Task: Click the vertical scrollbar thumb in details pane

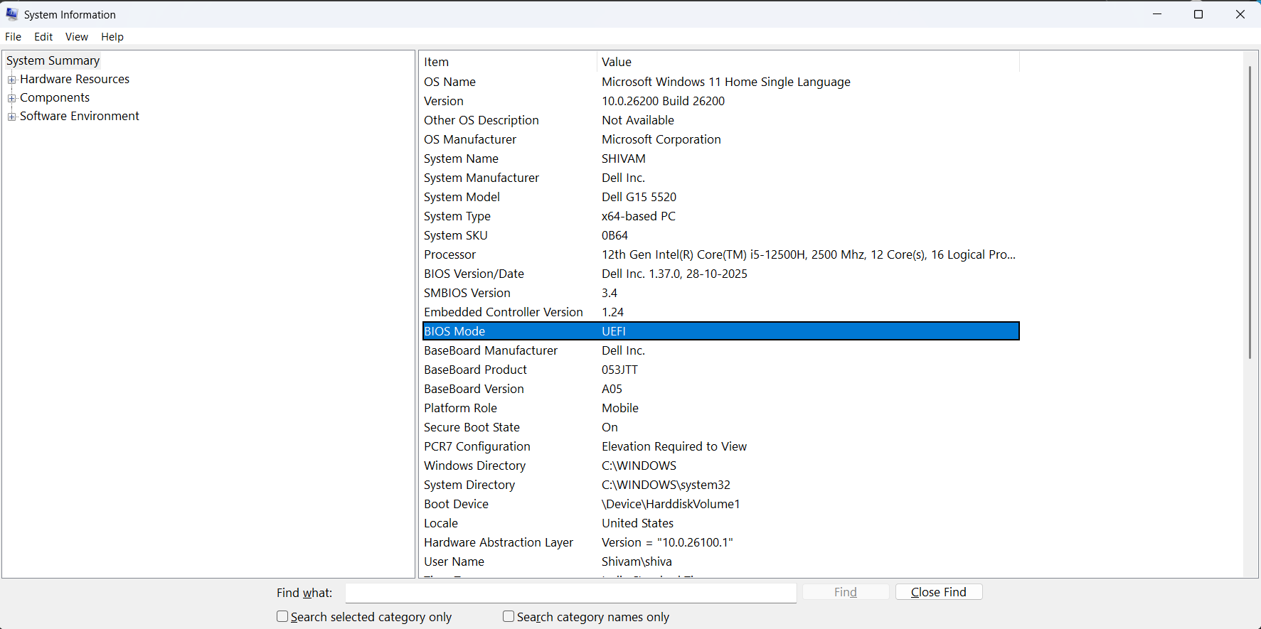Action: point(1250,213)
